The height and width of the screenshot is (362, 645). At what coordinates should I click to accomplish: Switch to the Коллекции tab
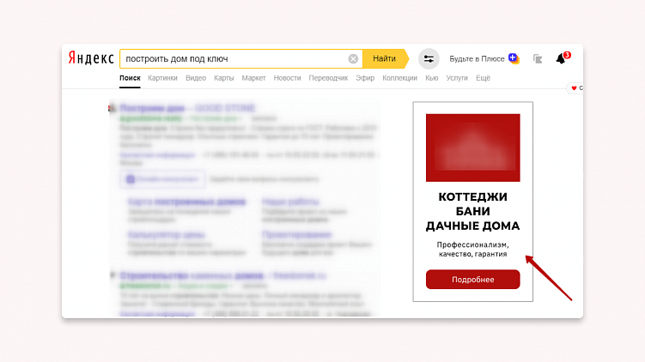pyautogui.click(x=400, y=78)
